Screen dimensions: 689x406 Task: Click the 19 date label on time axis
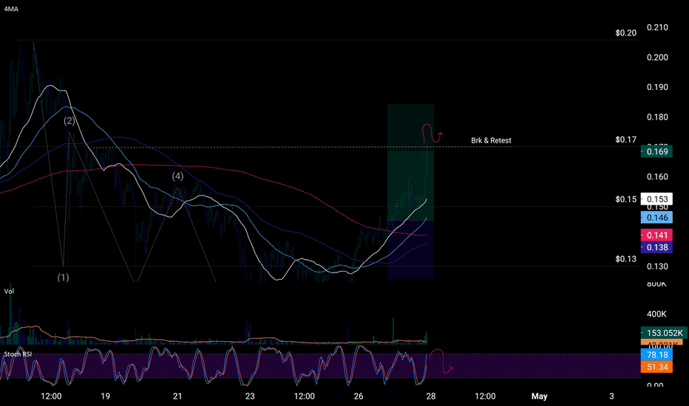click(x=106, y=396)
